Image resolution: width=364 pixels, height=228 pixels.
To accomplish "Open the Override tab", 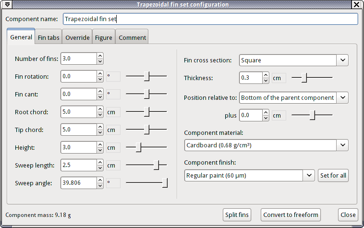I will pos(77,37).
